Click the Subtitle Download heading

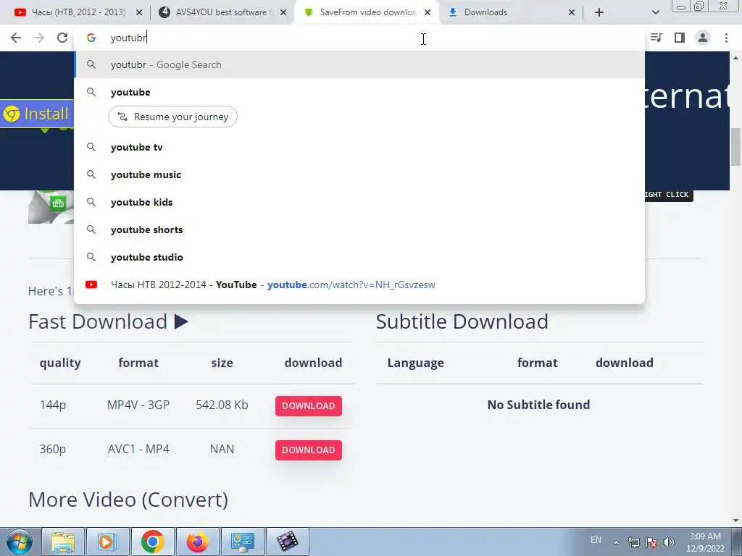pyautogui.click(x=462, y=321)
